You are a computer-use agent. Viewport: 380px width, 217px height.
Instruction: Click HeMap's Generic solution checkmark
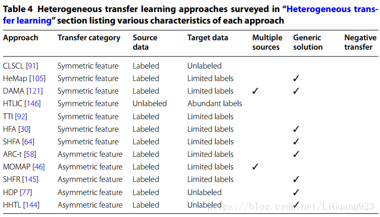coord(296,78)
